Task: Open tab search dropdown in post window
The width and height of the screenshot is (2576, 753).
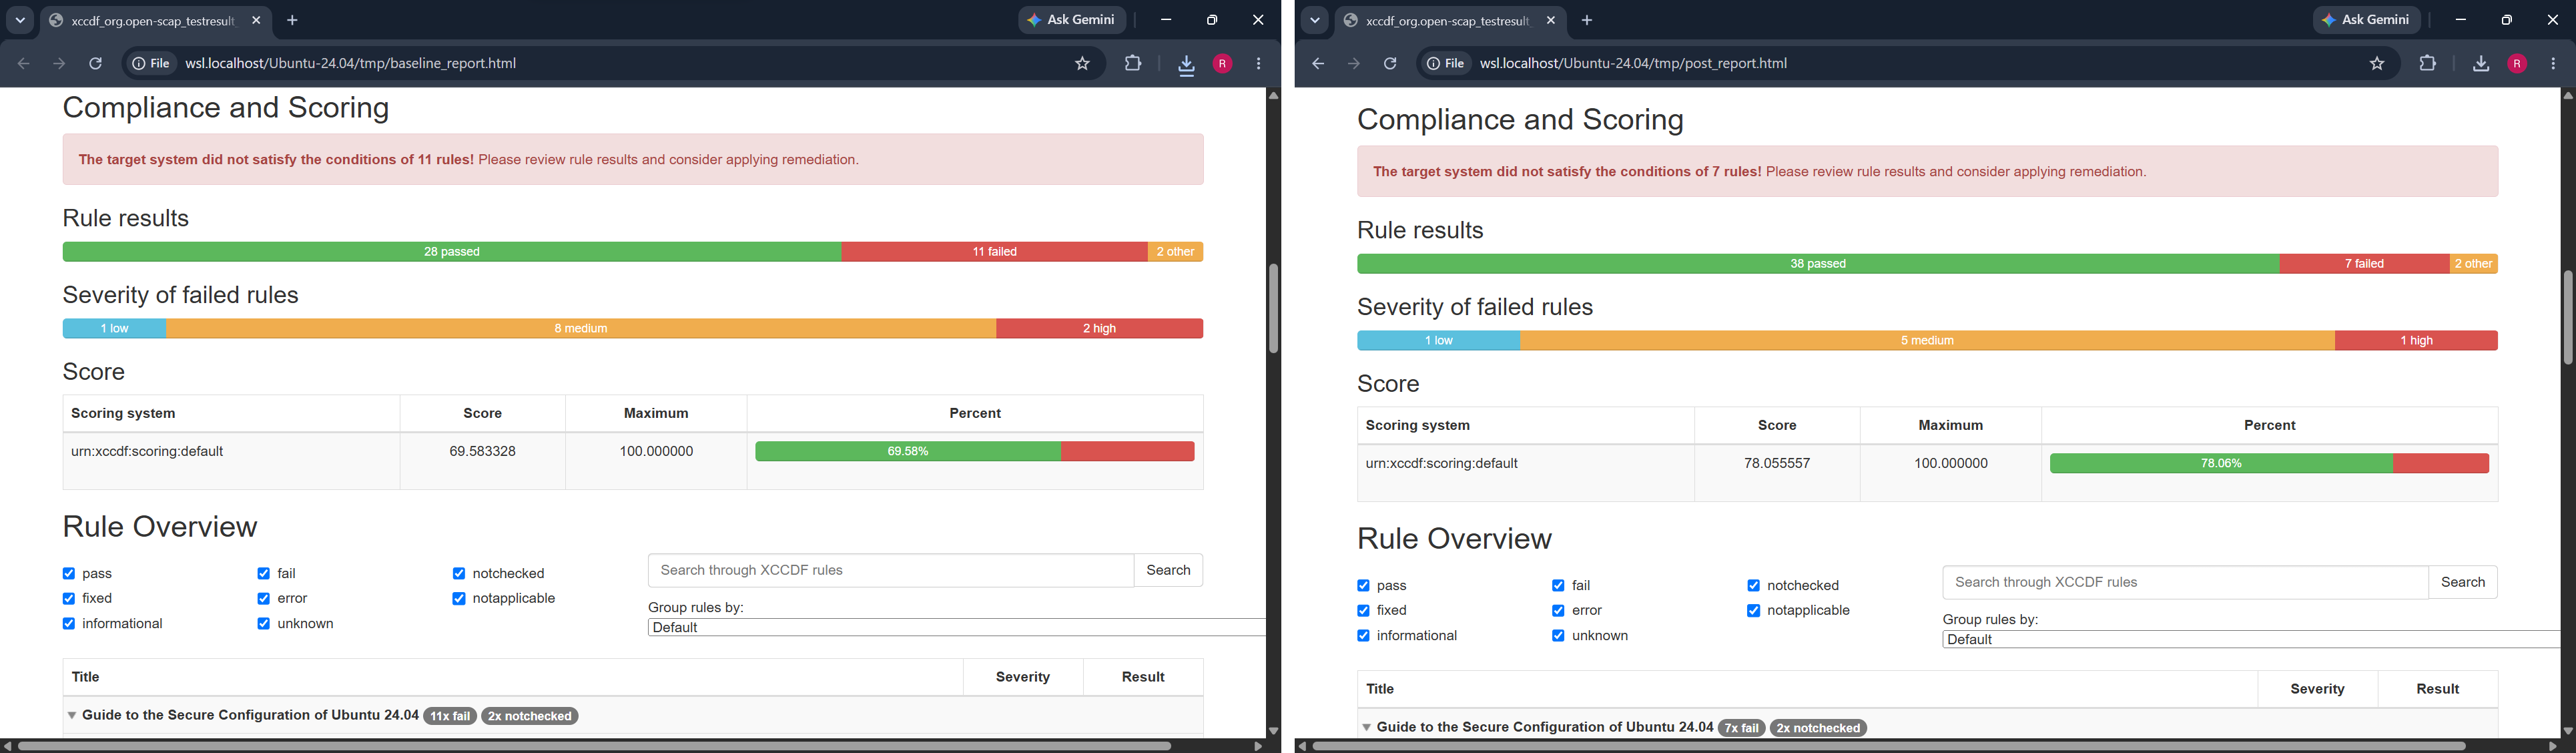Action: pyautogui.click(x=1314, y=20)
